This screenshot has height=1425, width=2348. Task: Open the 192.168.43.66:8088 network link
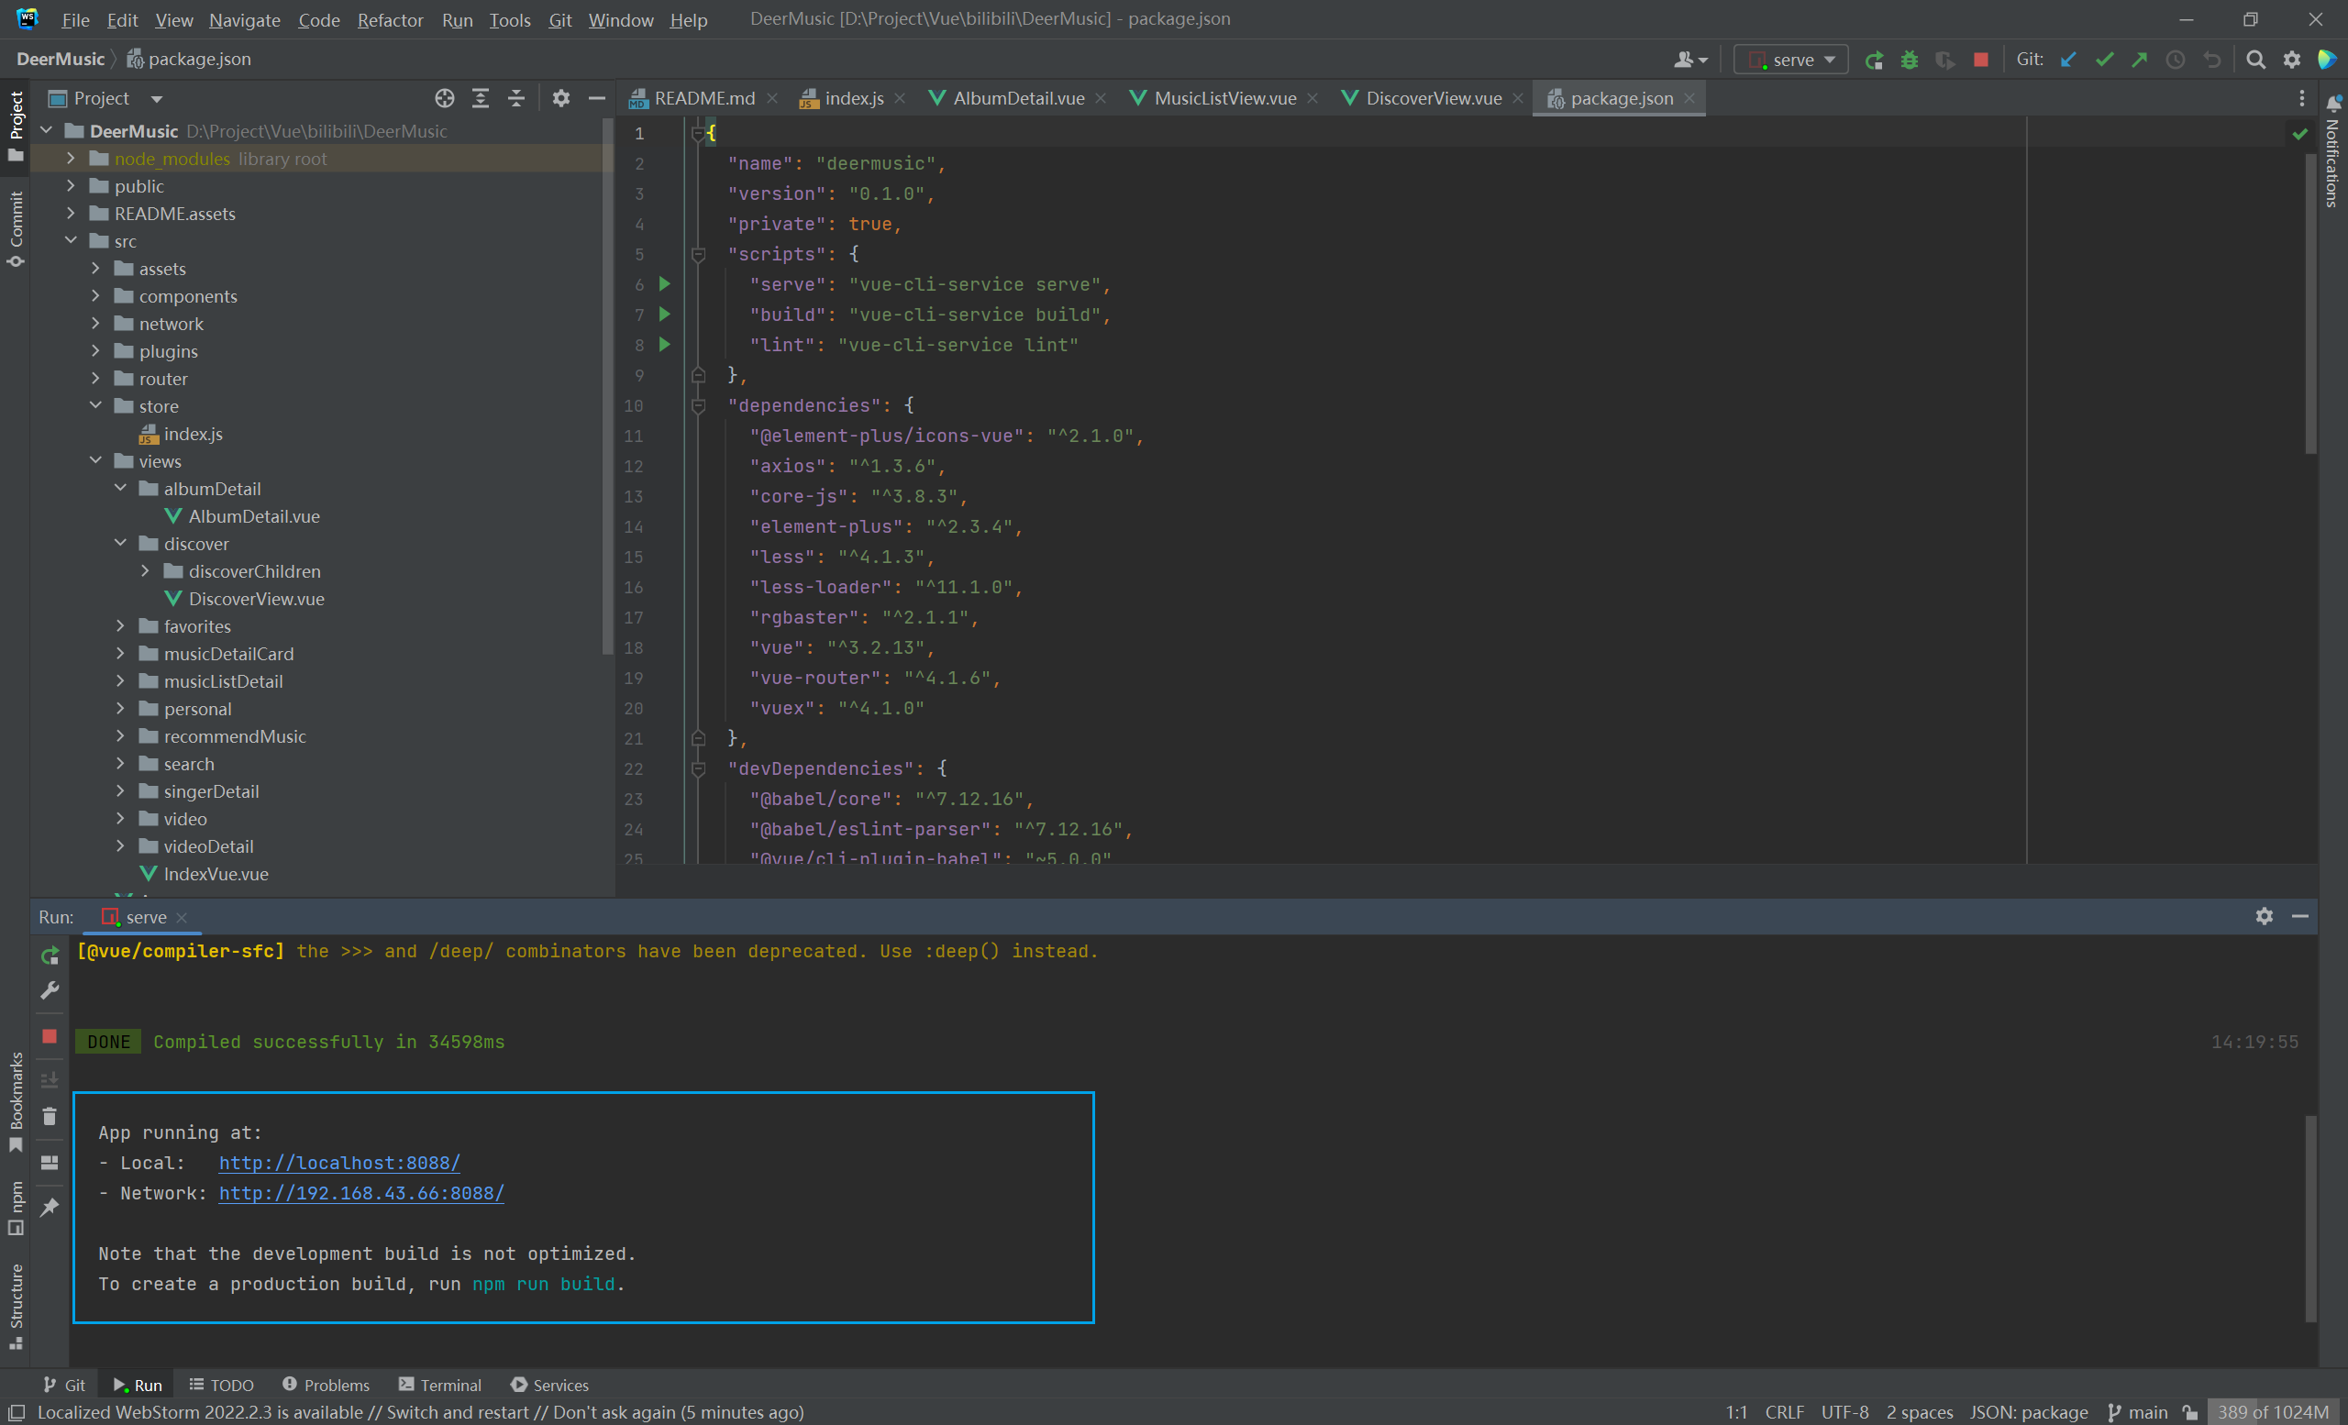[361, 1193]
